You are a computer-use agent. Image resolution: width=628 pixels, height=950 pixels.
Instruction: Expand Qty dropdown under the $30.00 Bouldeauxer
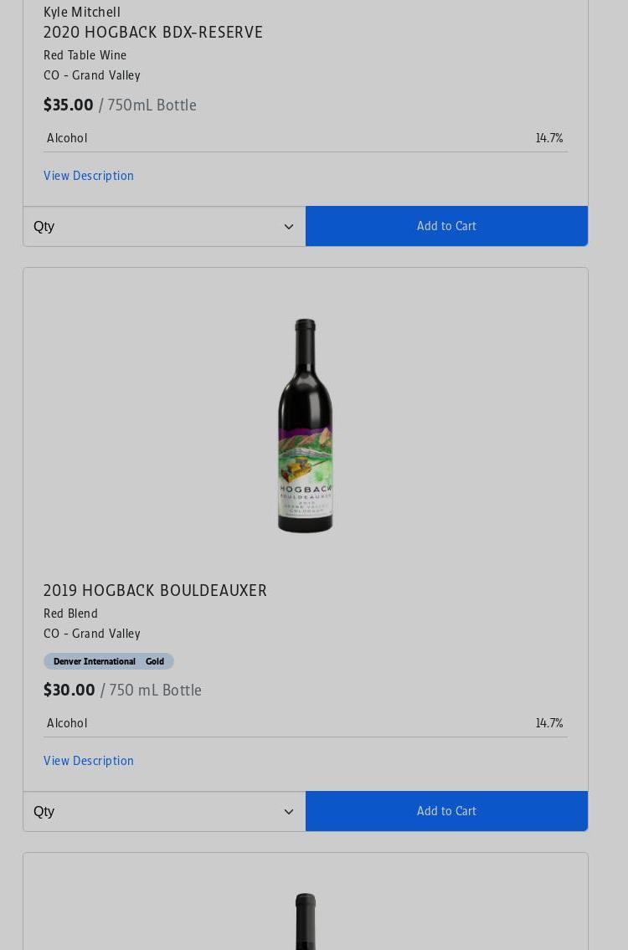(164, 811)
